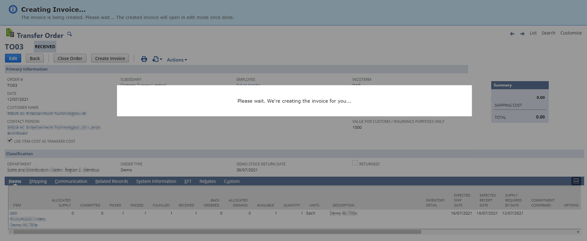Click the search magnifier beside Transfer Order
Viewport: 587px width, 241px height.
(70, 34)
